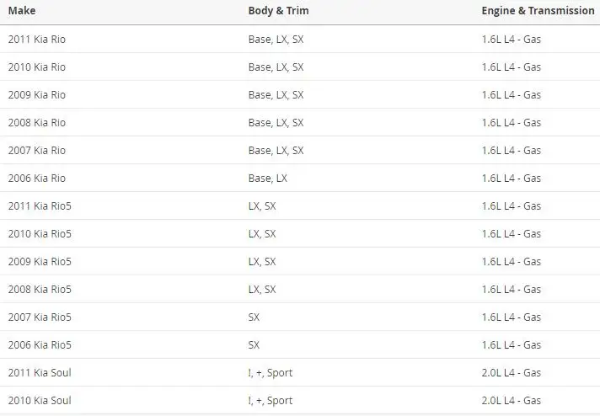The height and width of the screenshot is (416, 600).
Task: Click the 2009 Kia Rio cell
Action: pyautogui.click(x=37, y=95)
